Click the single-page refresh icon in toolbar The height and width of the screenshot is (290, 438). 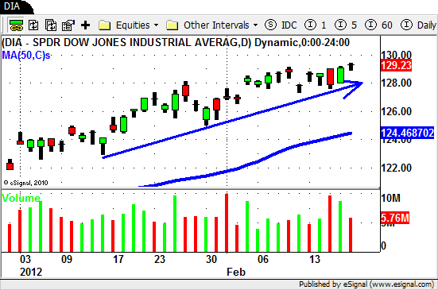pyautogui.click(x=33, y=25)
